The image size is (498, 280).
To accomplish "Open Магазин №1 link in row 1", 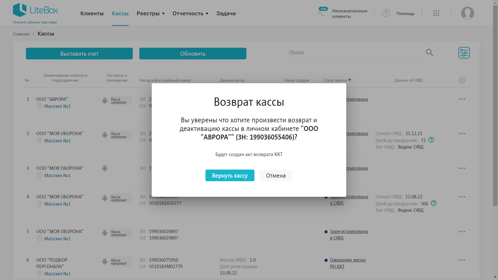I will [57, 106].
